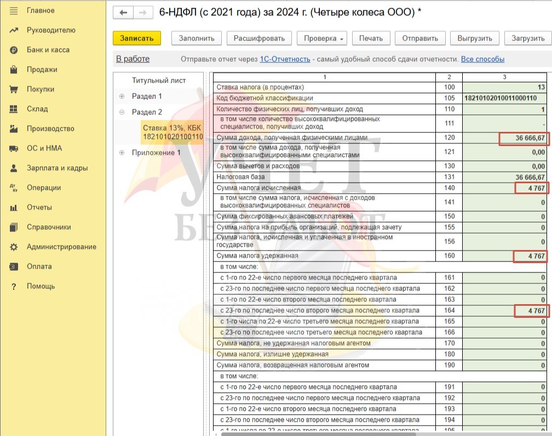Click the Администрирование gear icon
Viewport: 552px width, 436px height.
tap(13, 247)
